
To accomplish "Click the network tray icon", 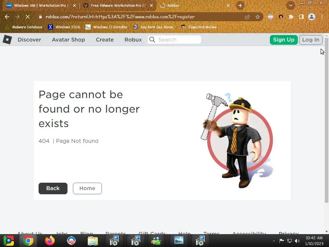I will (x=289, y=241).
